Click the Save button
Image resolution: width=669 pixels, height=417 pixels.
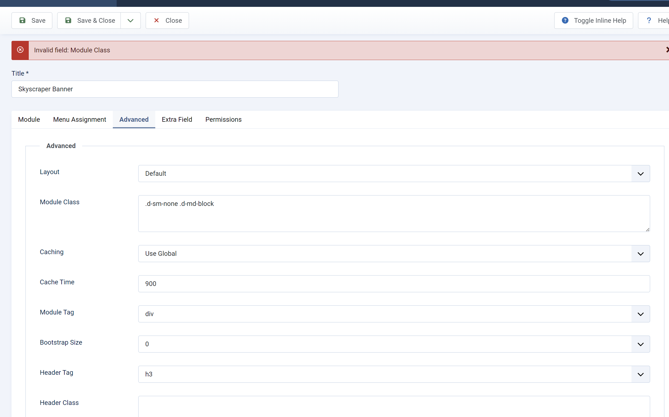point(32,20)
